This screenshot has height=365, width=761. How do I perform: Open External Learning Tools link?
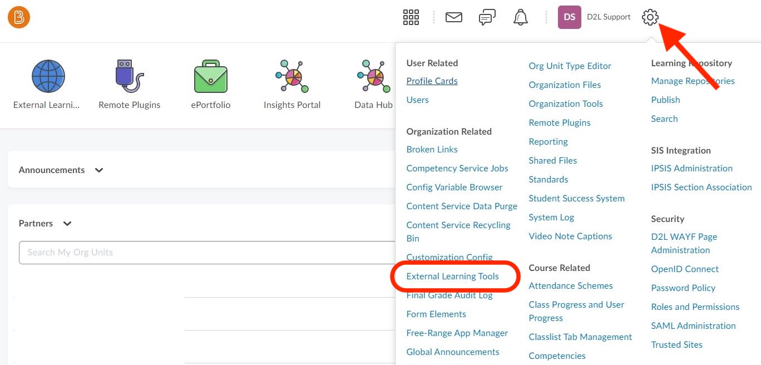tap(452, 277)
